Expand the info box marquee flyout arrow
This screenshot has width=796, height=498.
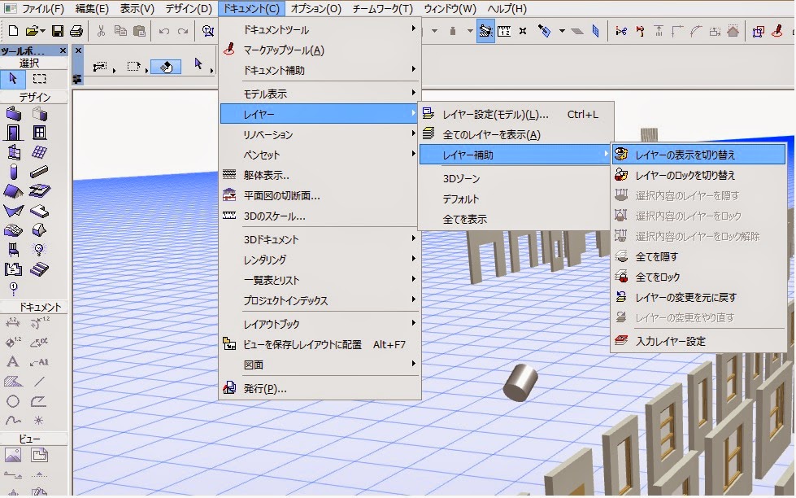pyautogui.click(x=146, y=70)
